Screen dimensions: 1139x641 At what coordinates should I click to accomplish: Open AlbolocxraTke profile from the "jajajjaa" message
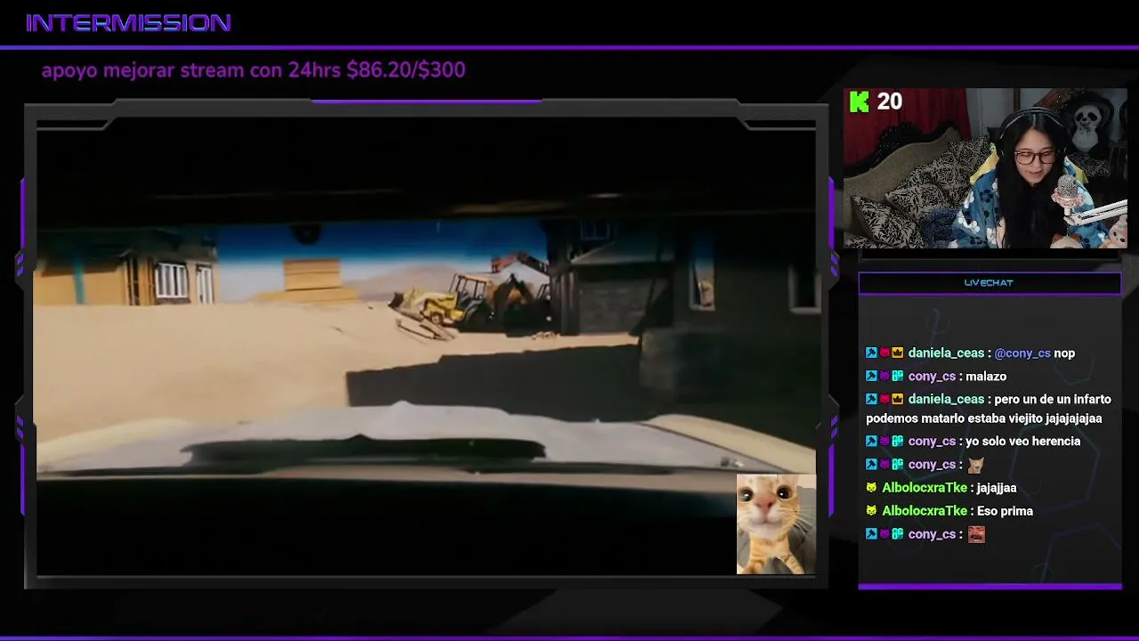pyautogui.click(x=925, y=488)
